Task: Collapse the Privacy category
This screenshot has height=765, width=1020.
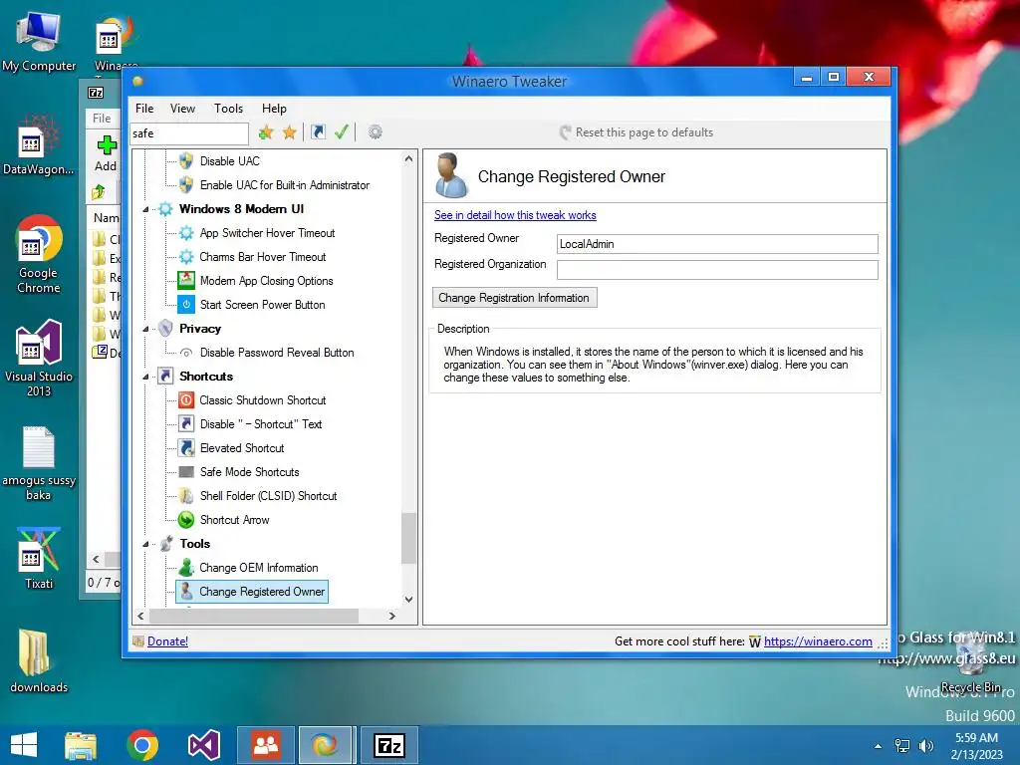Action: 145,329
